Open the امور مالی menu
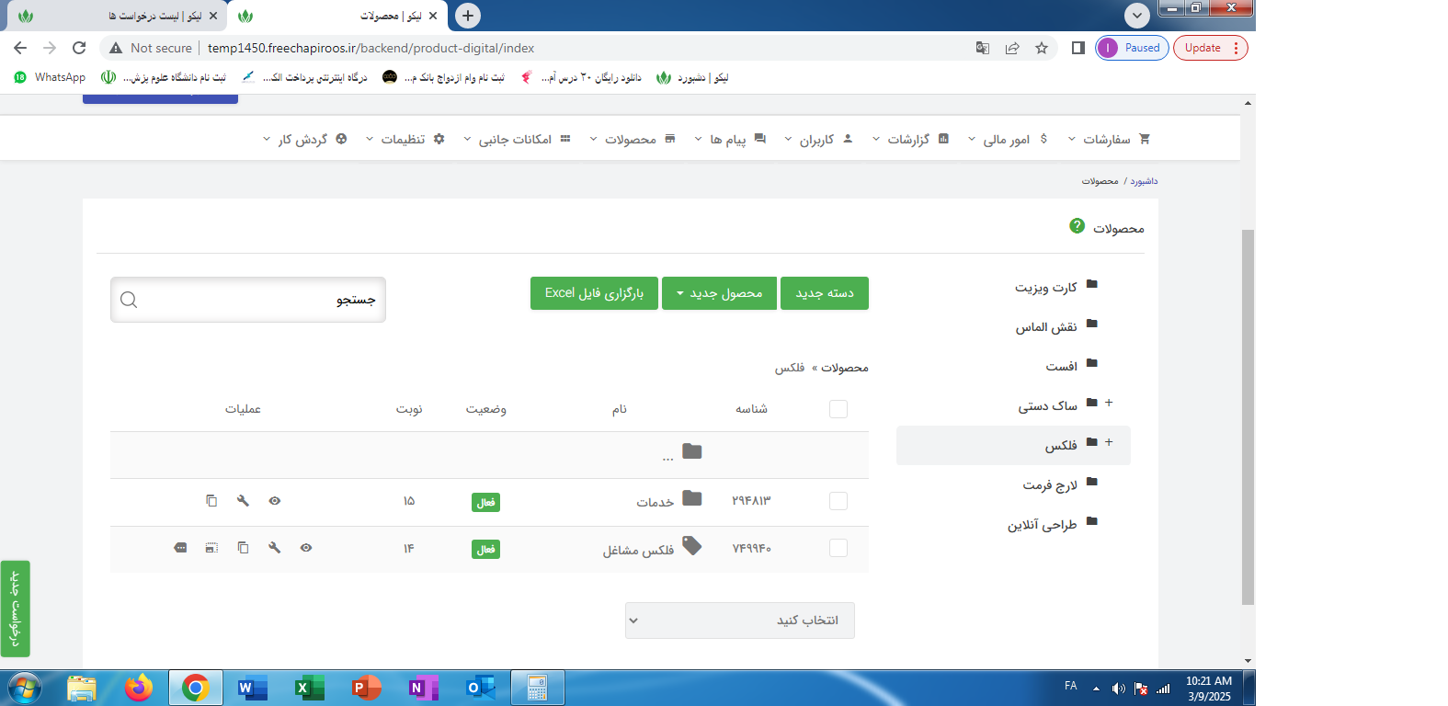Image resolution: width=1448 pixels, height=706 pixels. (1009, 140)
